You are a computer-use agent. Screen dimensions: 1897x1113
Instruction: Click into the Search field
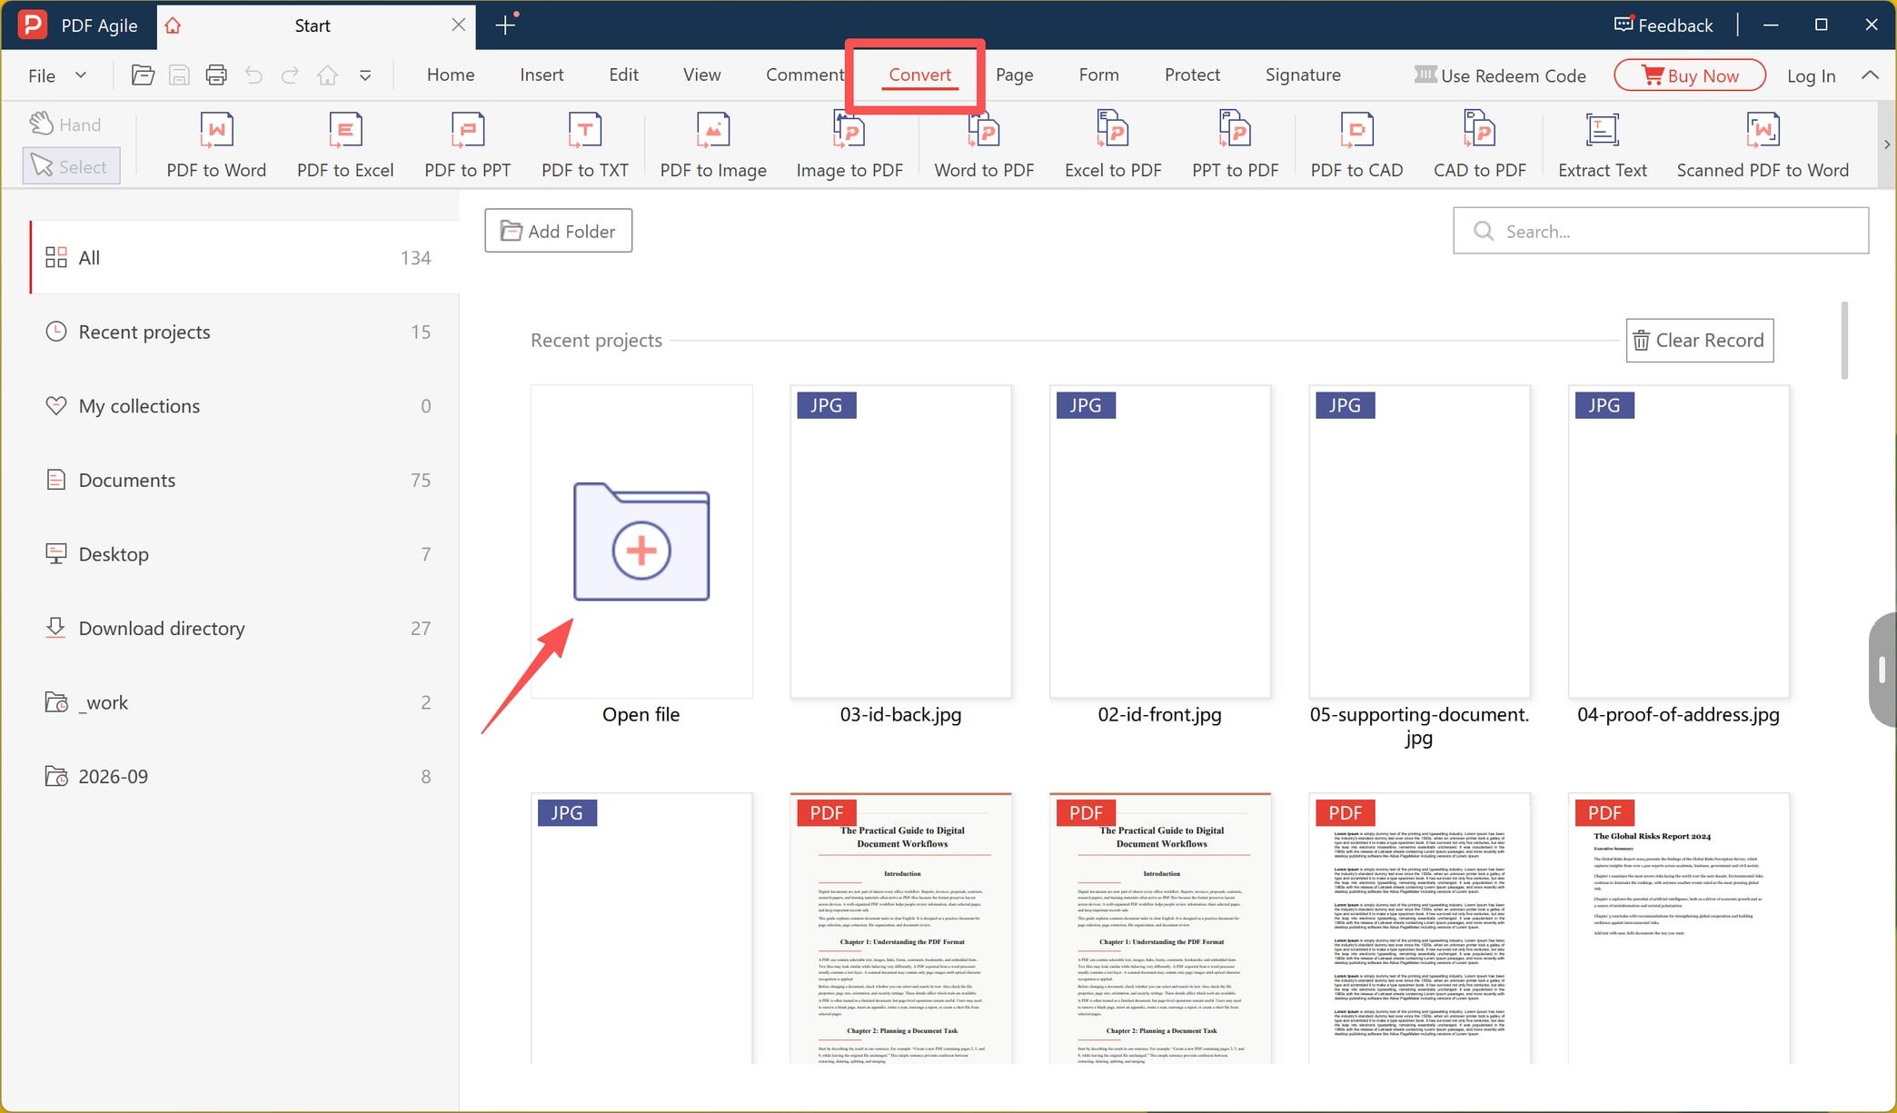point(1661,231)
